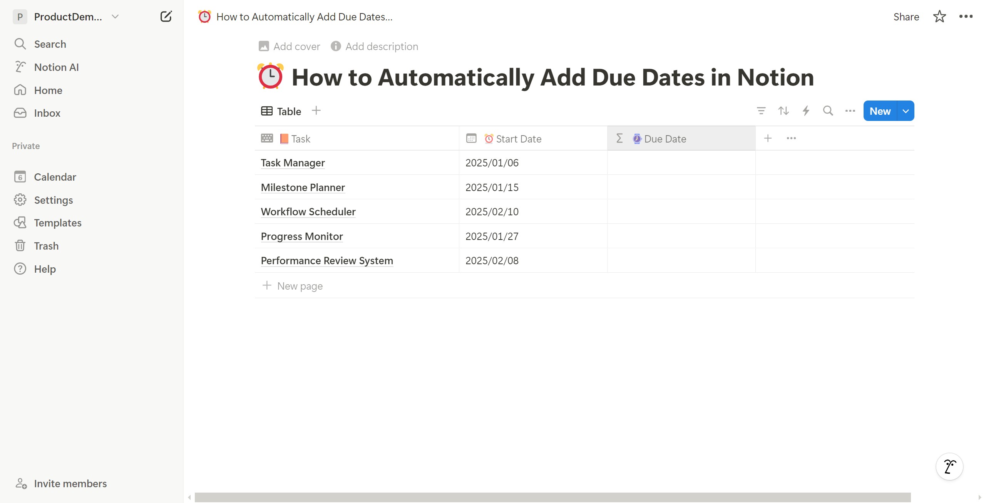The width and height of the screenshot is (986, 503).
Task: Open the Workflow Scheduler page
Action: pos(308,212)
